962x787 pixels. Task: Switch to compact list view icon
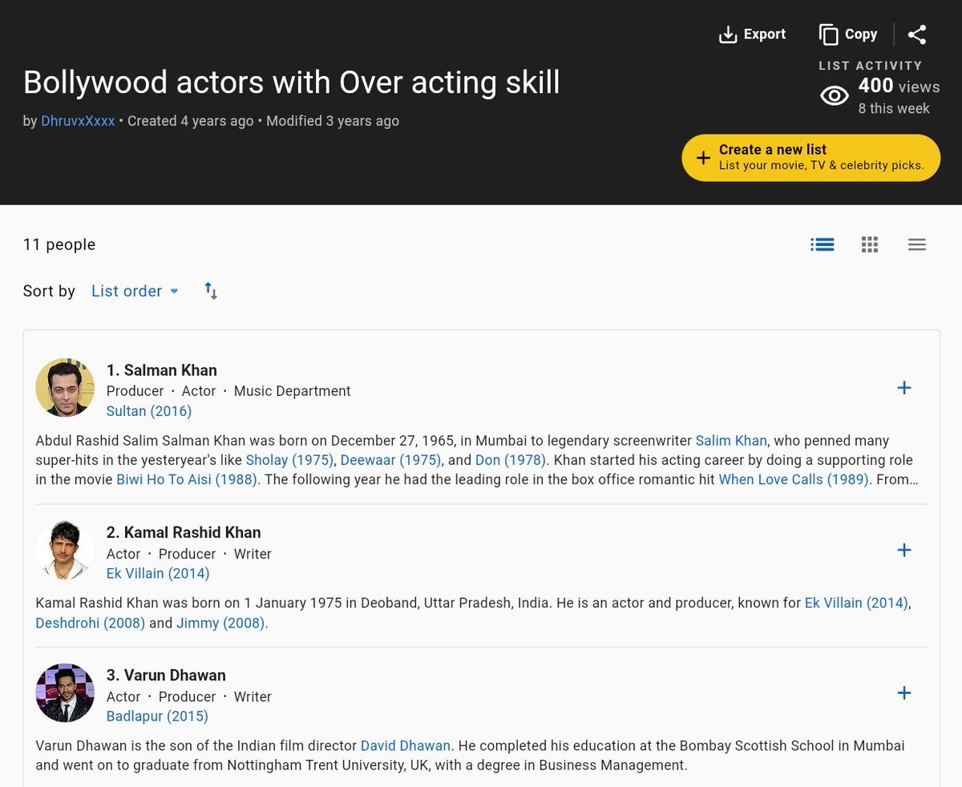click(917, 244)
